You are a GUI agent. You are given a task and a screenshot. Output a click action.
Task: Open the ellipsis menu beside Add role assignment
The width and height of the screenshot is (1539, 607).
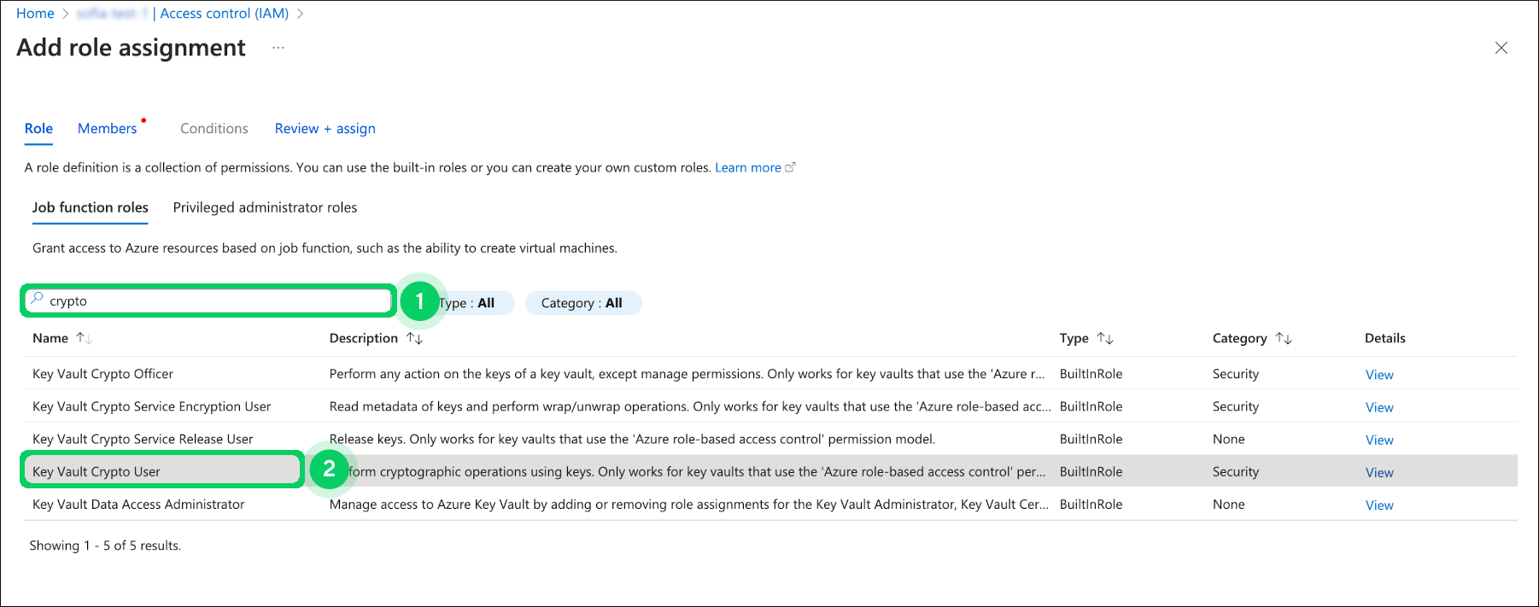[x=278, y=48]
